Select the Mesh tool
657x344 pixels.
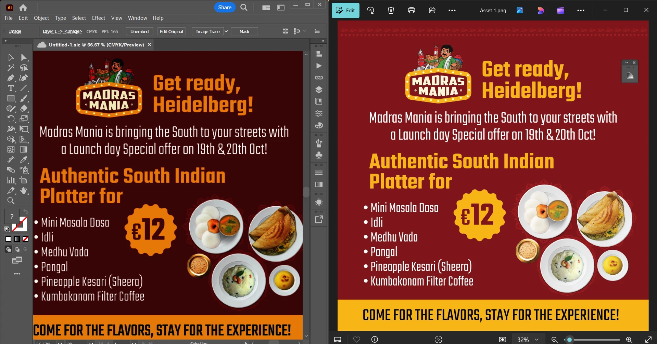coord(11,150)
